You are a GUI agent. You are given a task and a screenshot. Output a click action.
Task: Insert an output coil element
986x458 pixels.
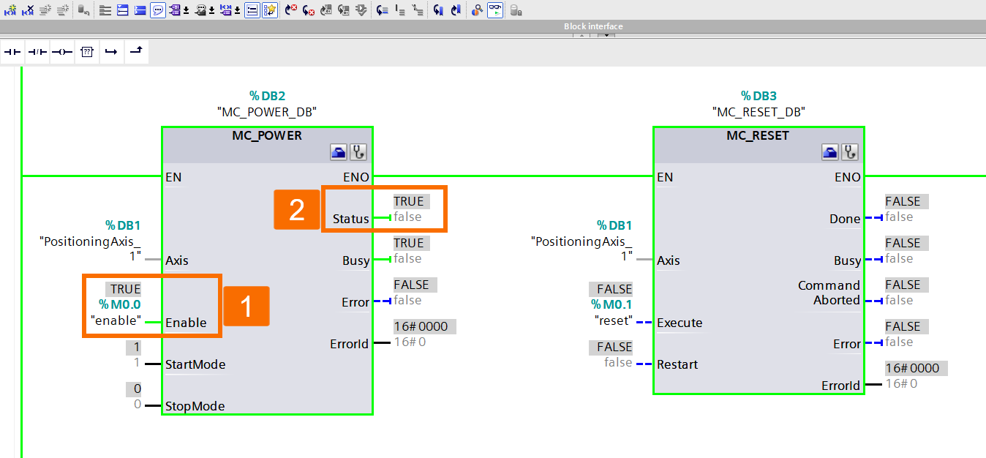click(61, 51)
